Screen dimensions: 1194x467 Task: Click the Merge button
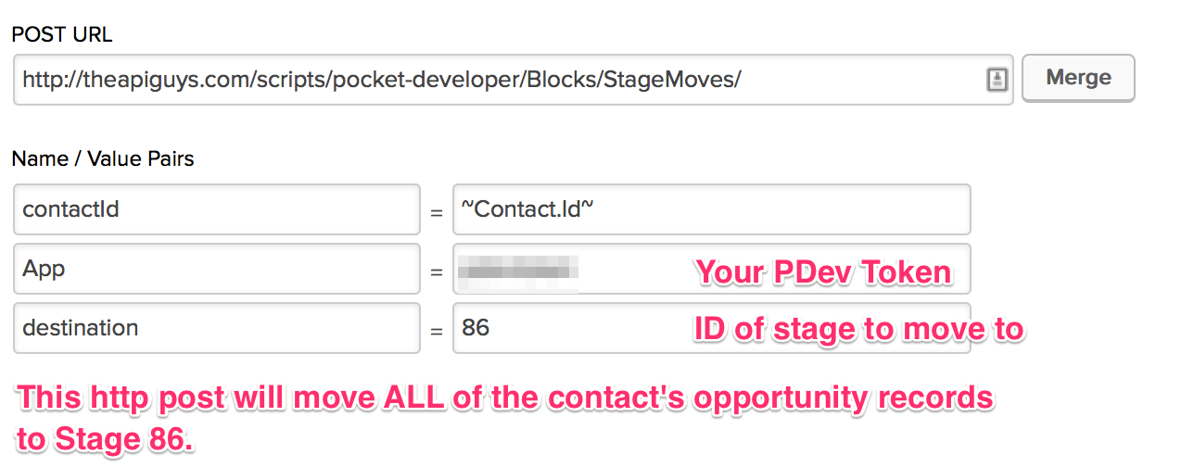pos(1078,78)
